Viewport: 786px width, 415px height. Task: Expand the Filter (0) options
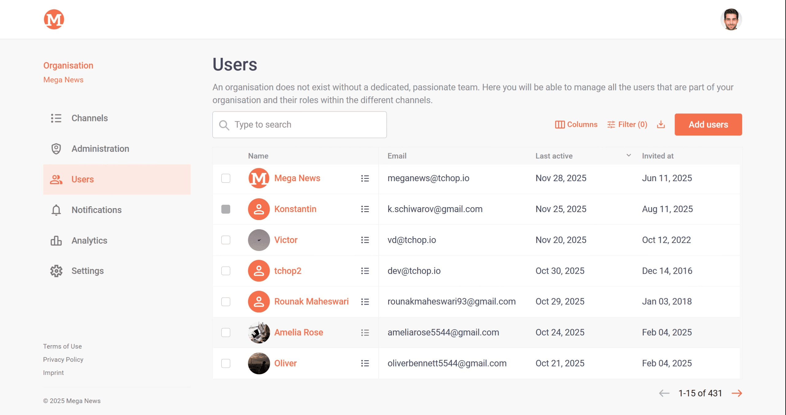pyautogui.click(x=627, y=124)
